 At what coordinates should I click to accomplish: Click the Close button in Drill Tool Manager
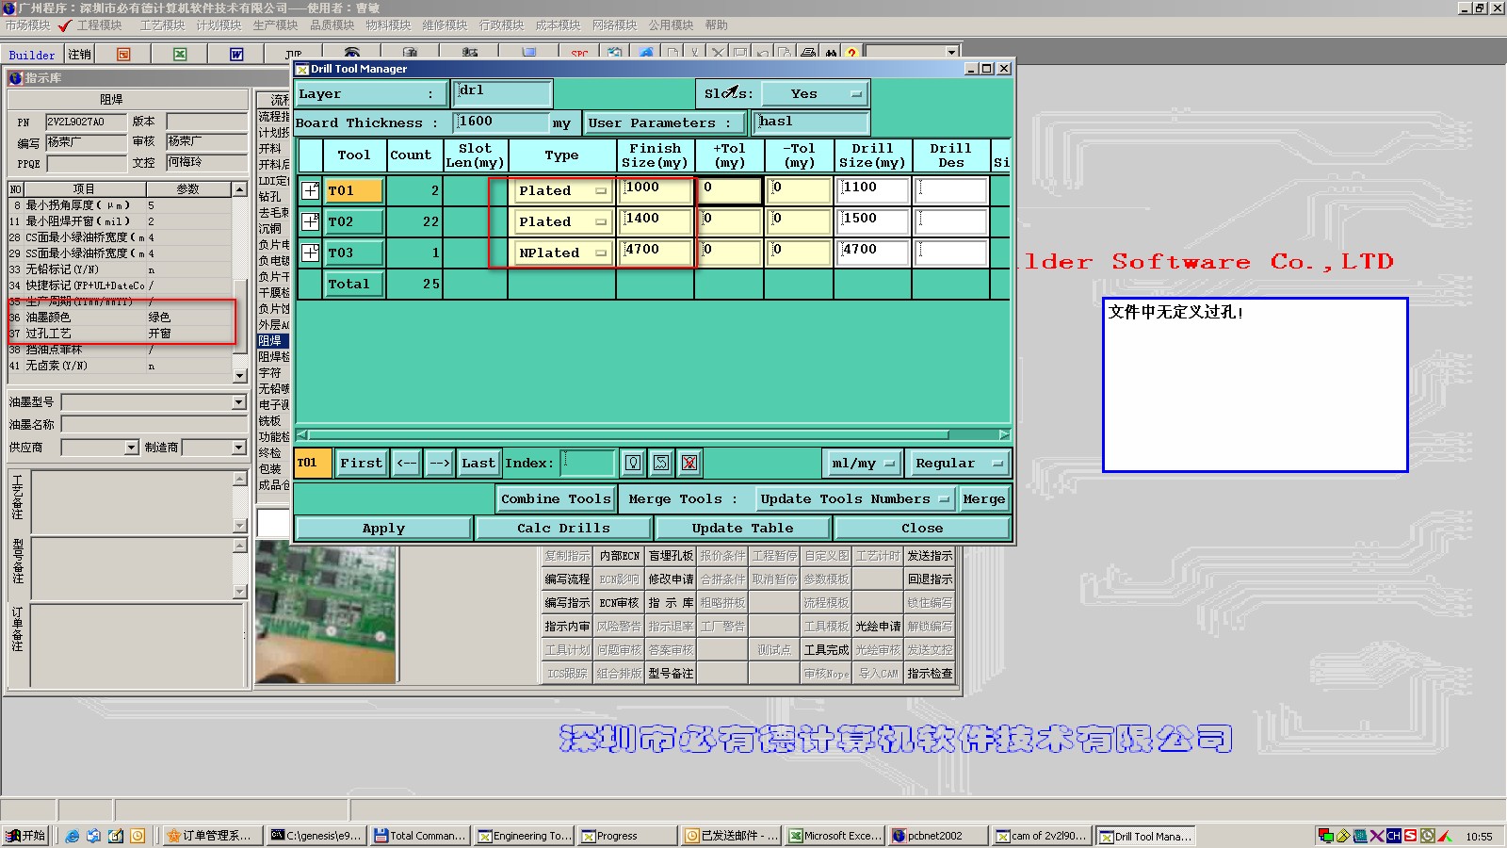coord(922,529)
